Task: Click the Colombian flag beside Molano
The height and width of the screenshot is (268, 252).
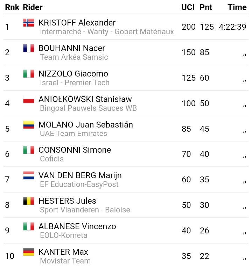Action: coord(29,125)
